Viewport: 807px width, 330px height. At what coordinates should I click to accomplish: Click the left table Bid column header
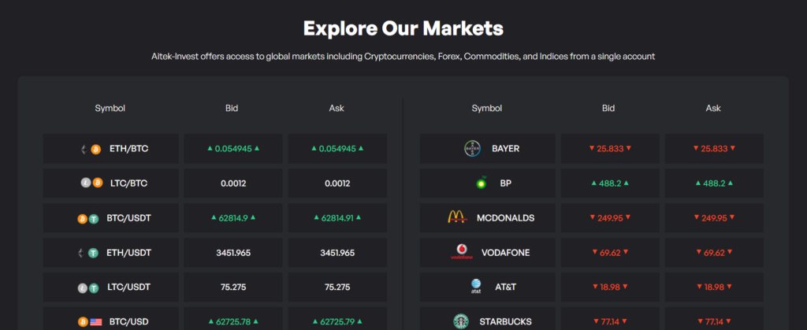click(232, 109)
